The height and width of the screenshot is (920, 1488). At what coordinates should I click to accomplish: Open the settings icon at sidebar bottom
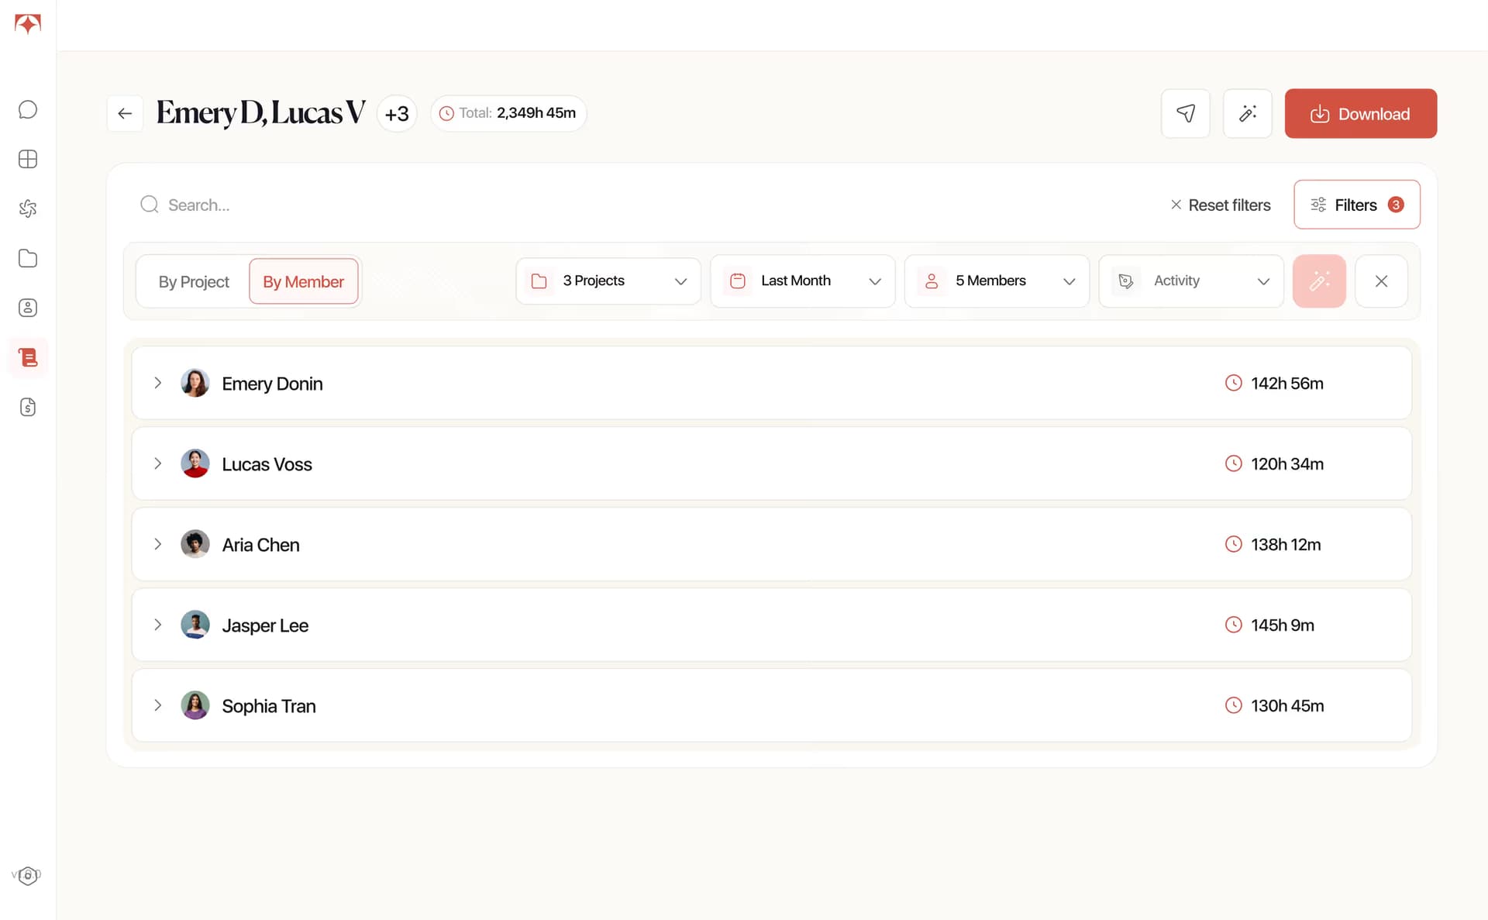28,875
